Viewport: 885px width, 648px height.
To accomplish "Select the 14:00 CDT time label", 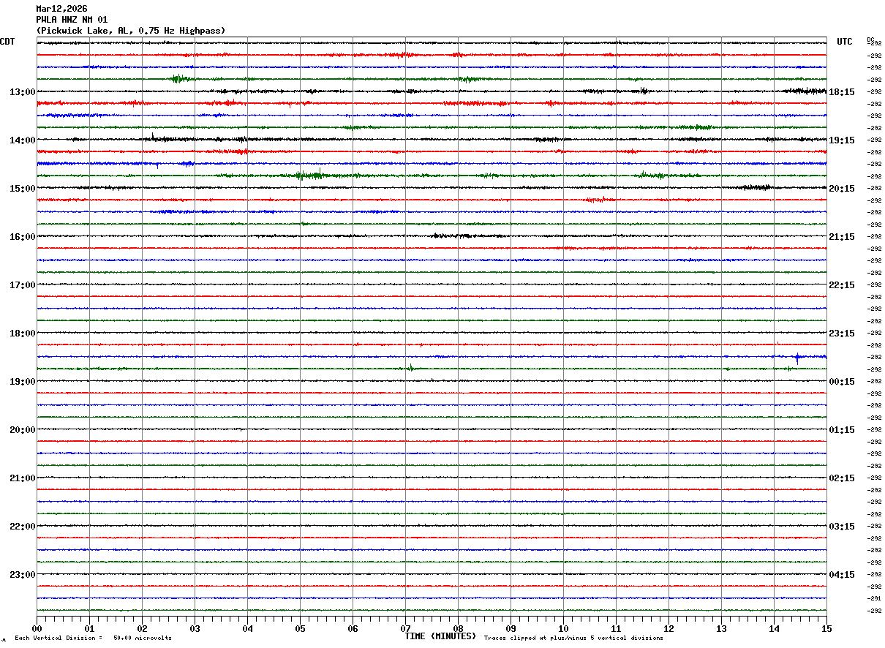I will click(22, 140).
